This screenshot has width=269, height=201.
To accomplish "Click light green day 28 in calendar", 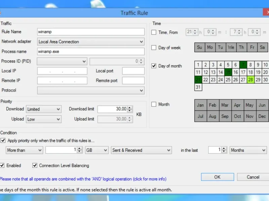I will pos(251,80).
